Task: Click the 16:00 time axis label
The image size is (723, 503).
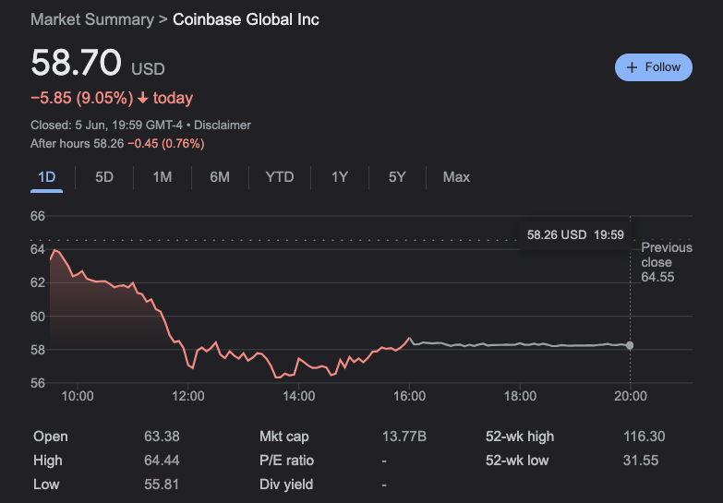Action: coord(409,396)
